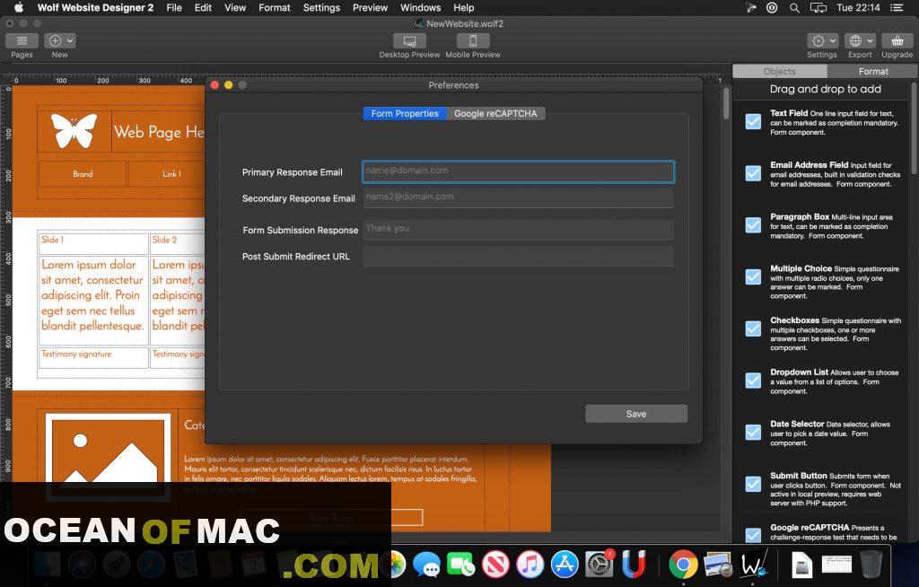Screen dimensions: 919x587
Task: Click the Objects panel vertical scrollbar
Action: click(x=915, y=129)
